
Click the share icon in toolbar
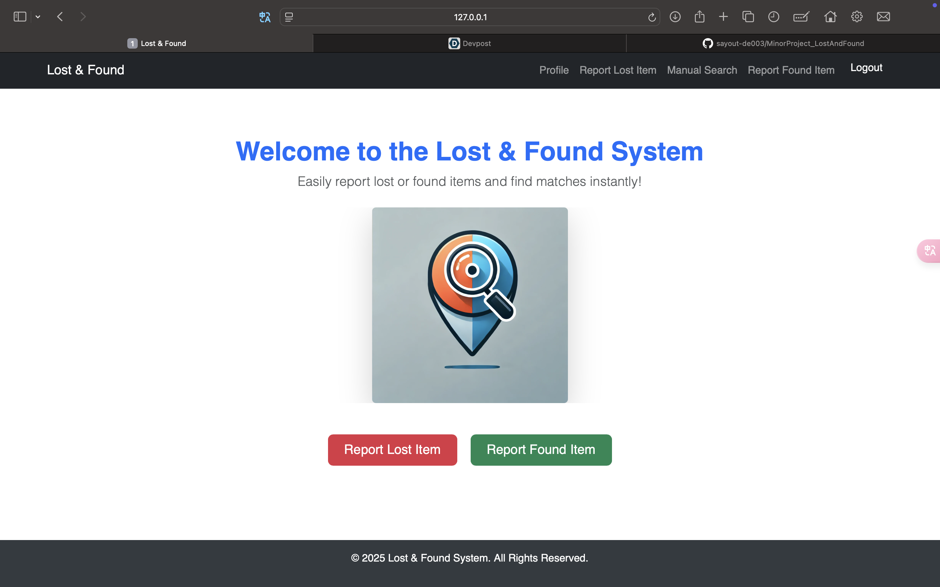pyautogui.click(x=699, y=17)
